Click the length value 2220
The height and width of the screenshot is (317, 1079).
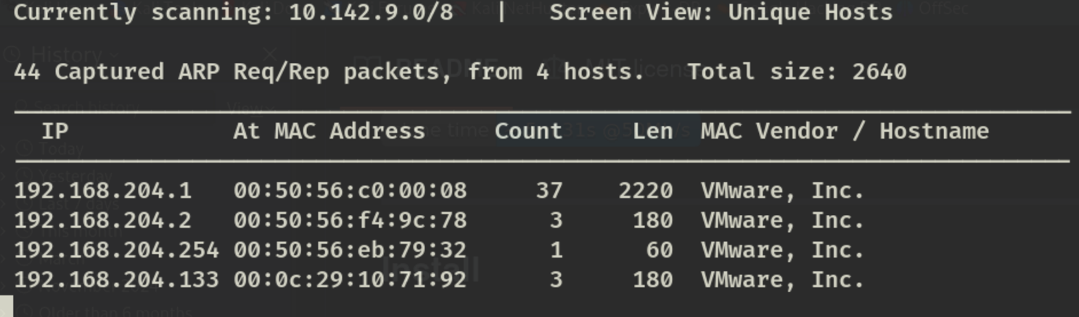[646, 190]
